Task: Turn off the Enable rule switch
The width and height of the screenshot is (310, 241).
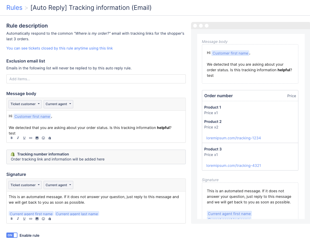Action: [12, 235]
